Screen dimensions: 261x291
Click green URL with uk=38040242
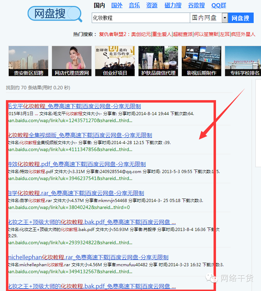[x=69, y=208]
